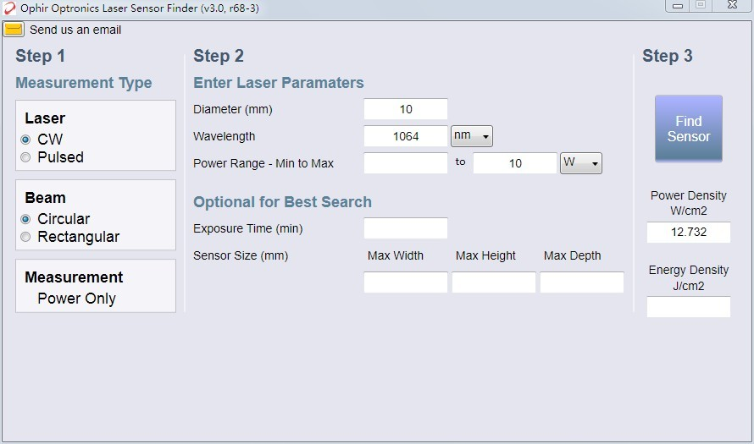754x444 pixels.
Task: Focus the minimum power range field
Action: [406, 163]
